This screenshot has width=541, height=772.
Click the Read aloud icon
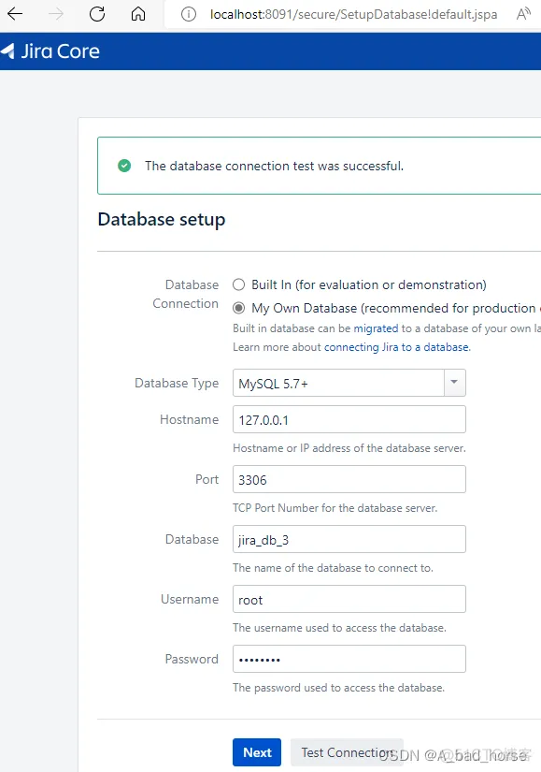pos(523,14)
